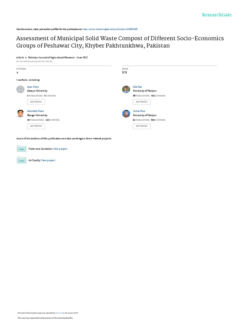Open Sobia Nisa's author name link
244x325 pixels.
tap(138, 111)
